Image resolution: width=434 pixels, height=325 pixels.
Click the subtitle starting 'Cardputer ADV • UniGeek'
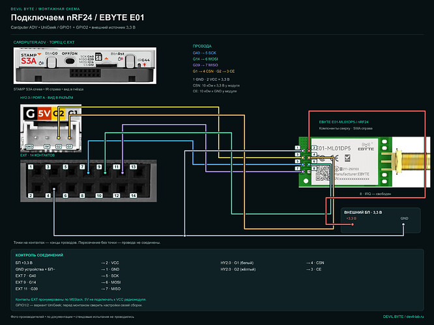(x=73, y=27)
